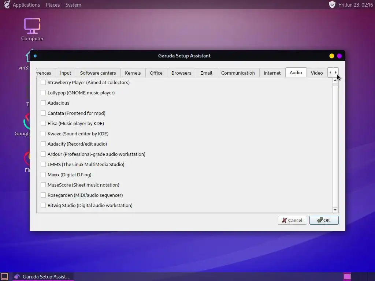Select the Browsers tab
Viewport: 375px width, 281px height.
[x=181, y=73]
